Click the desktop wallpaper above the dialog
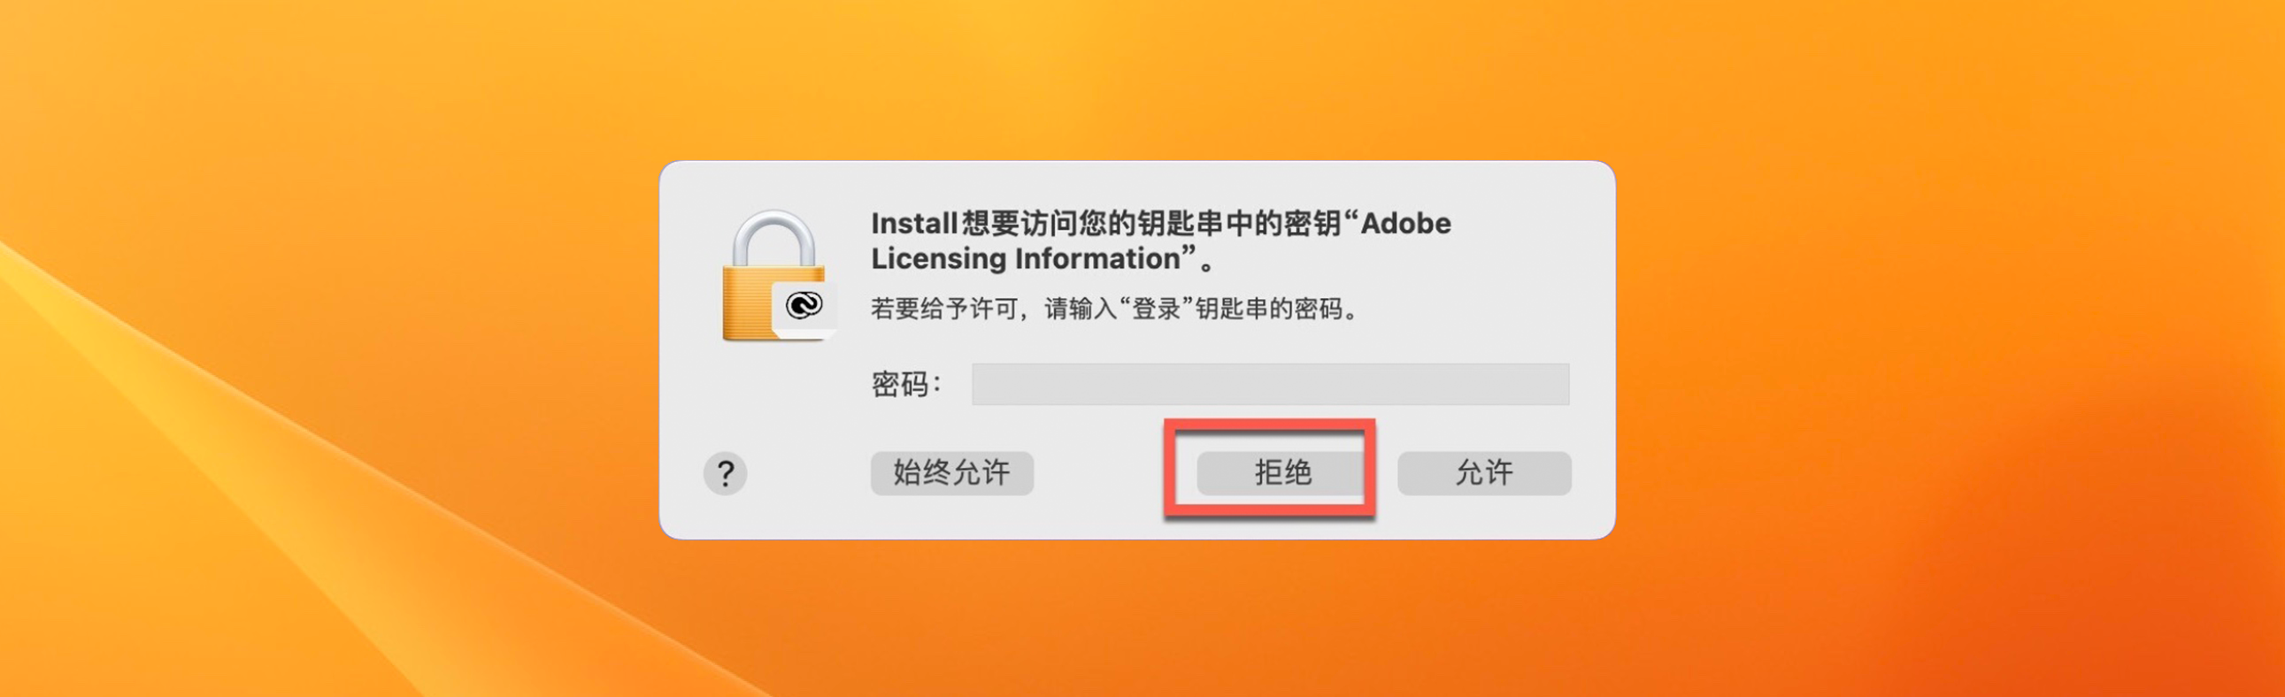This screenshot has width=2285, height=697. click(x=1135, y=80)
